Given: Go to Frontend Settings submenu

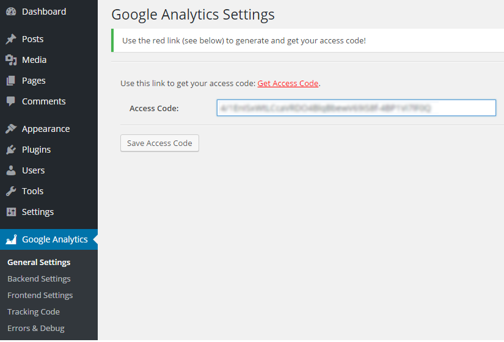Looking at the screenshot, I should tap(40, 295).
